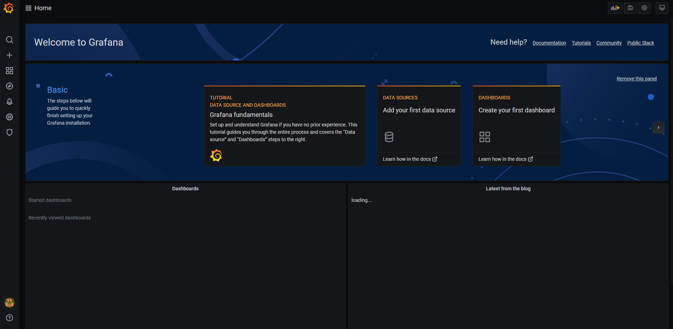Show next setup cards with right chevron
673x329 pixels.
(659, 127)
